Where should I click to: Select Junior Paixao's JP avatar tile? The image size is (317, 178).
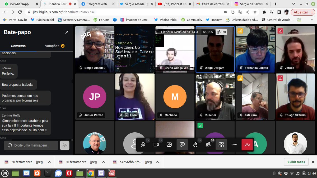(95, 97)
